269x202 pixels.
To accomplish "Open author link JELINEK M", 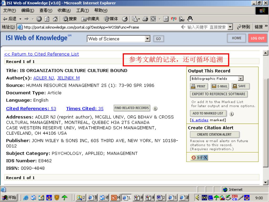I will tap(68, 78).
